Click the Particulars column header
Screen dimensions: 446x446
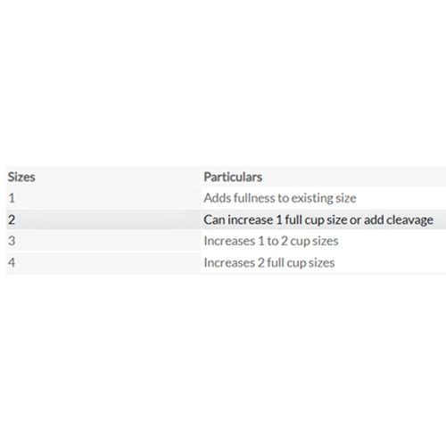(233, 177)
